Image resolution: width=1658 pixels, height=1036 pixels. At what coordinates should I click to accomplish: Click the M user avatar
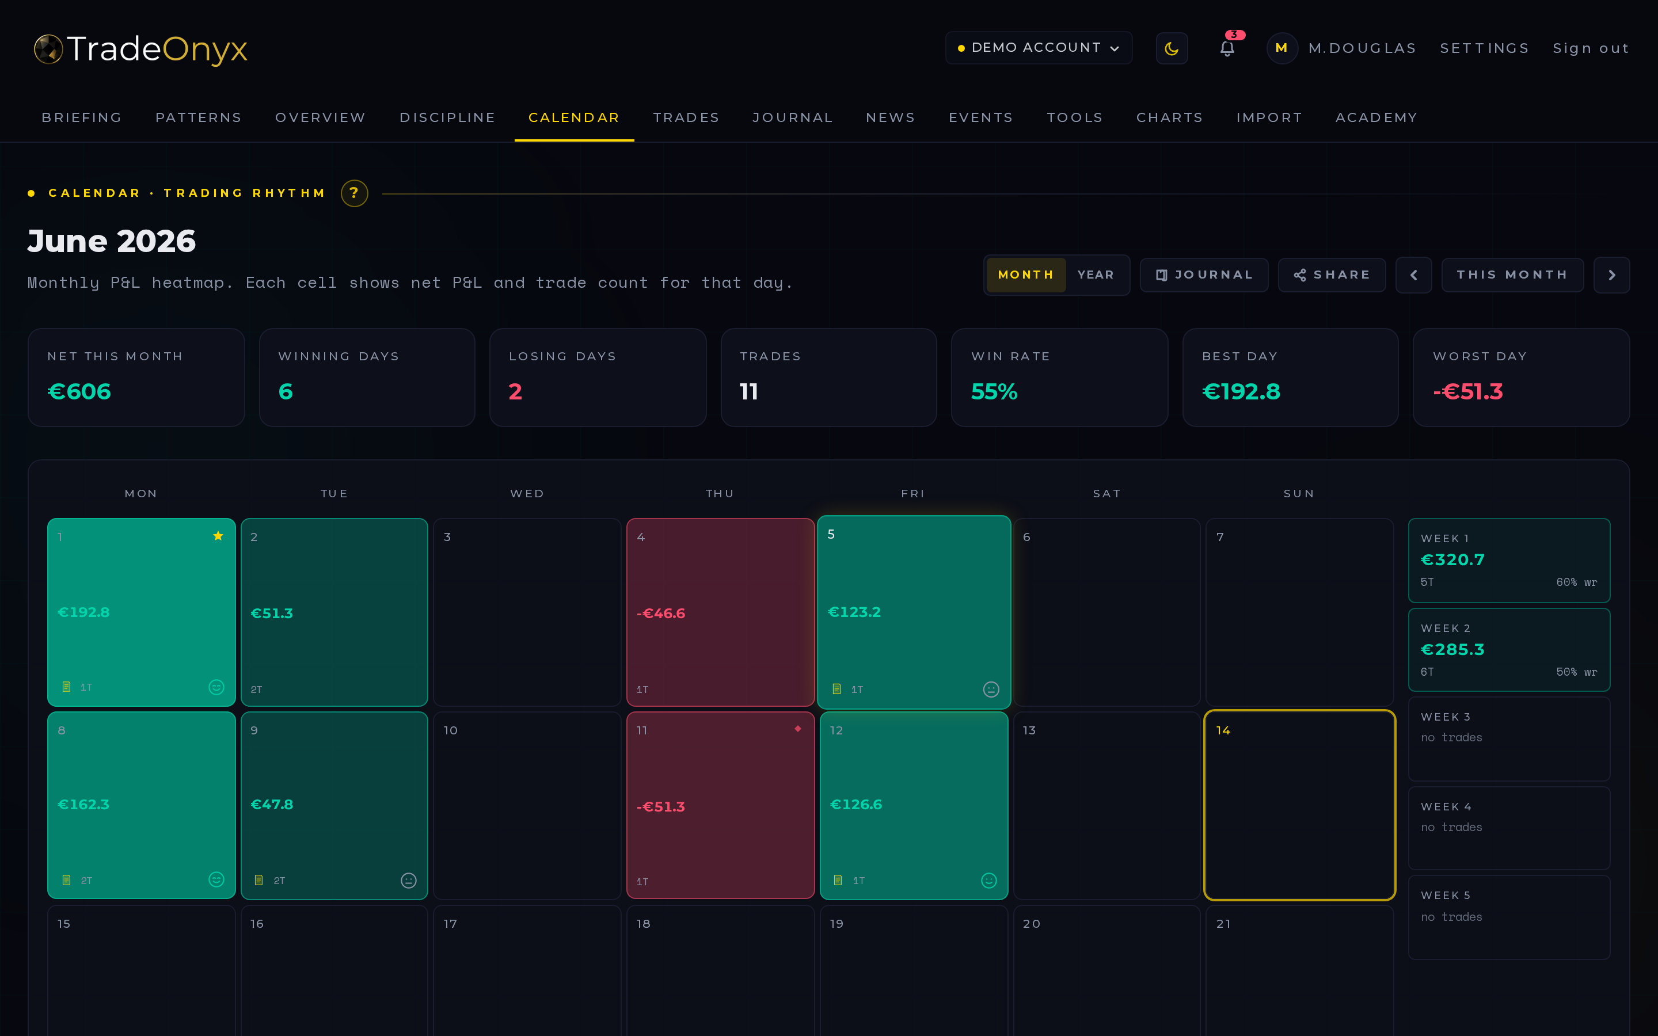pos(1281,48)
